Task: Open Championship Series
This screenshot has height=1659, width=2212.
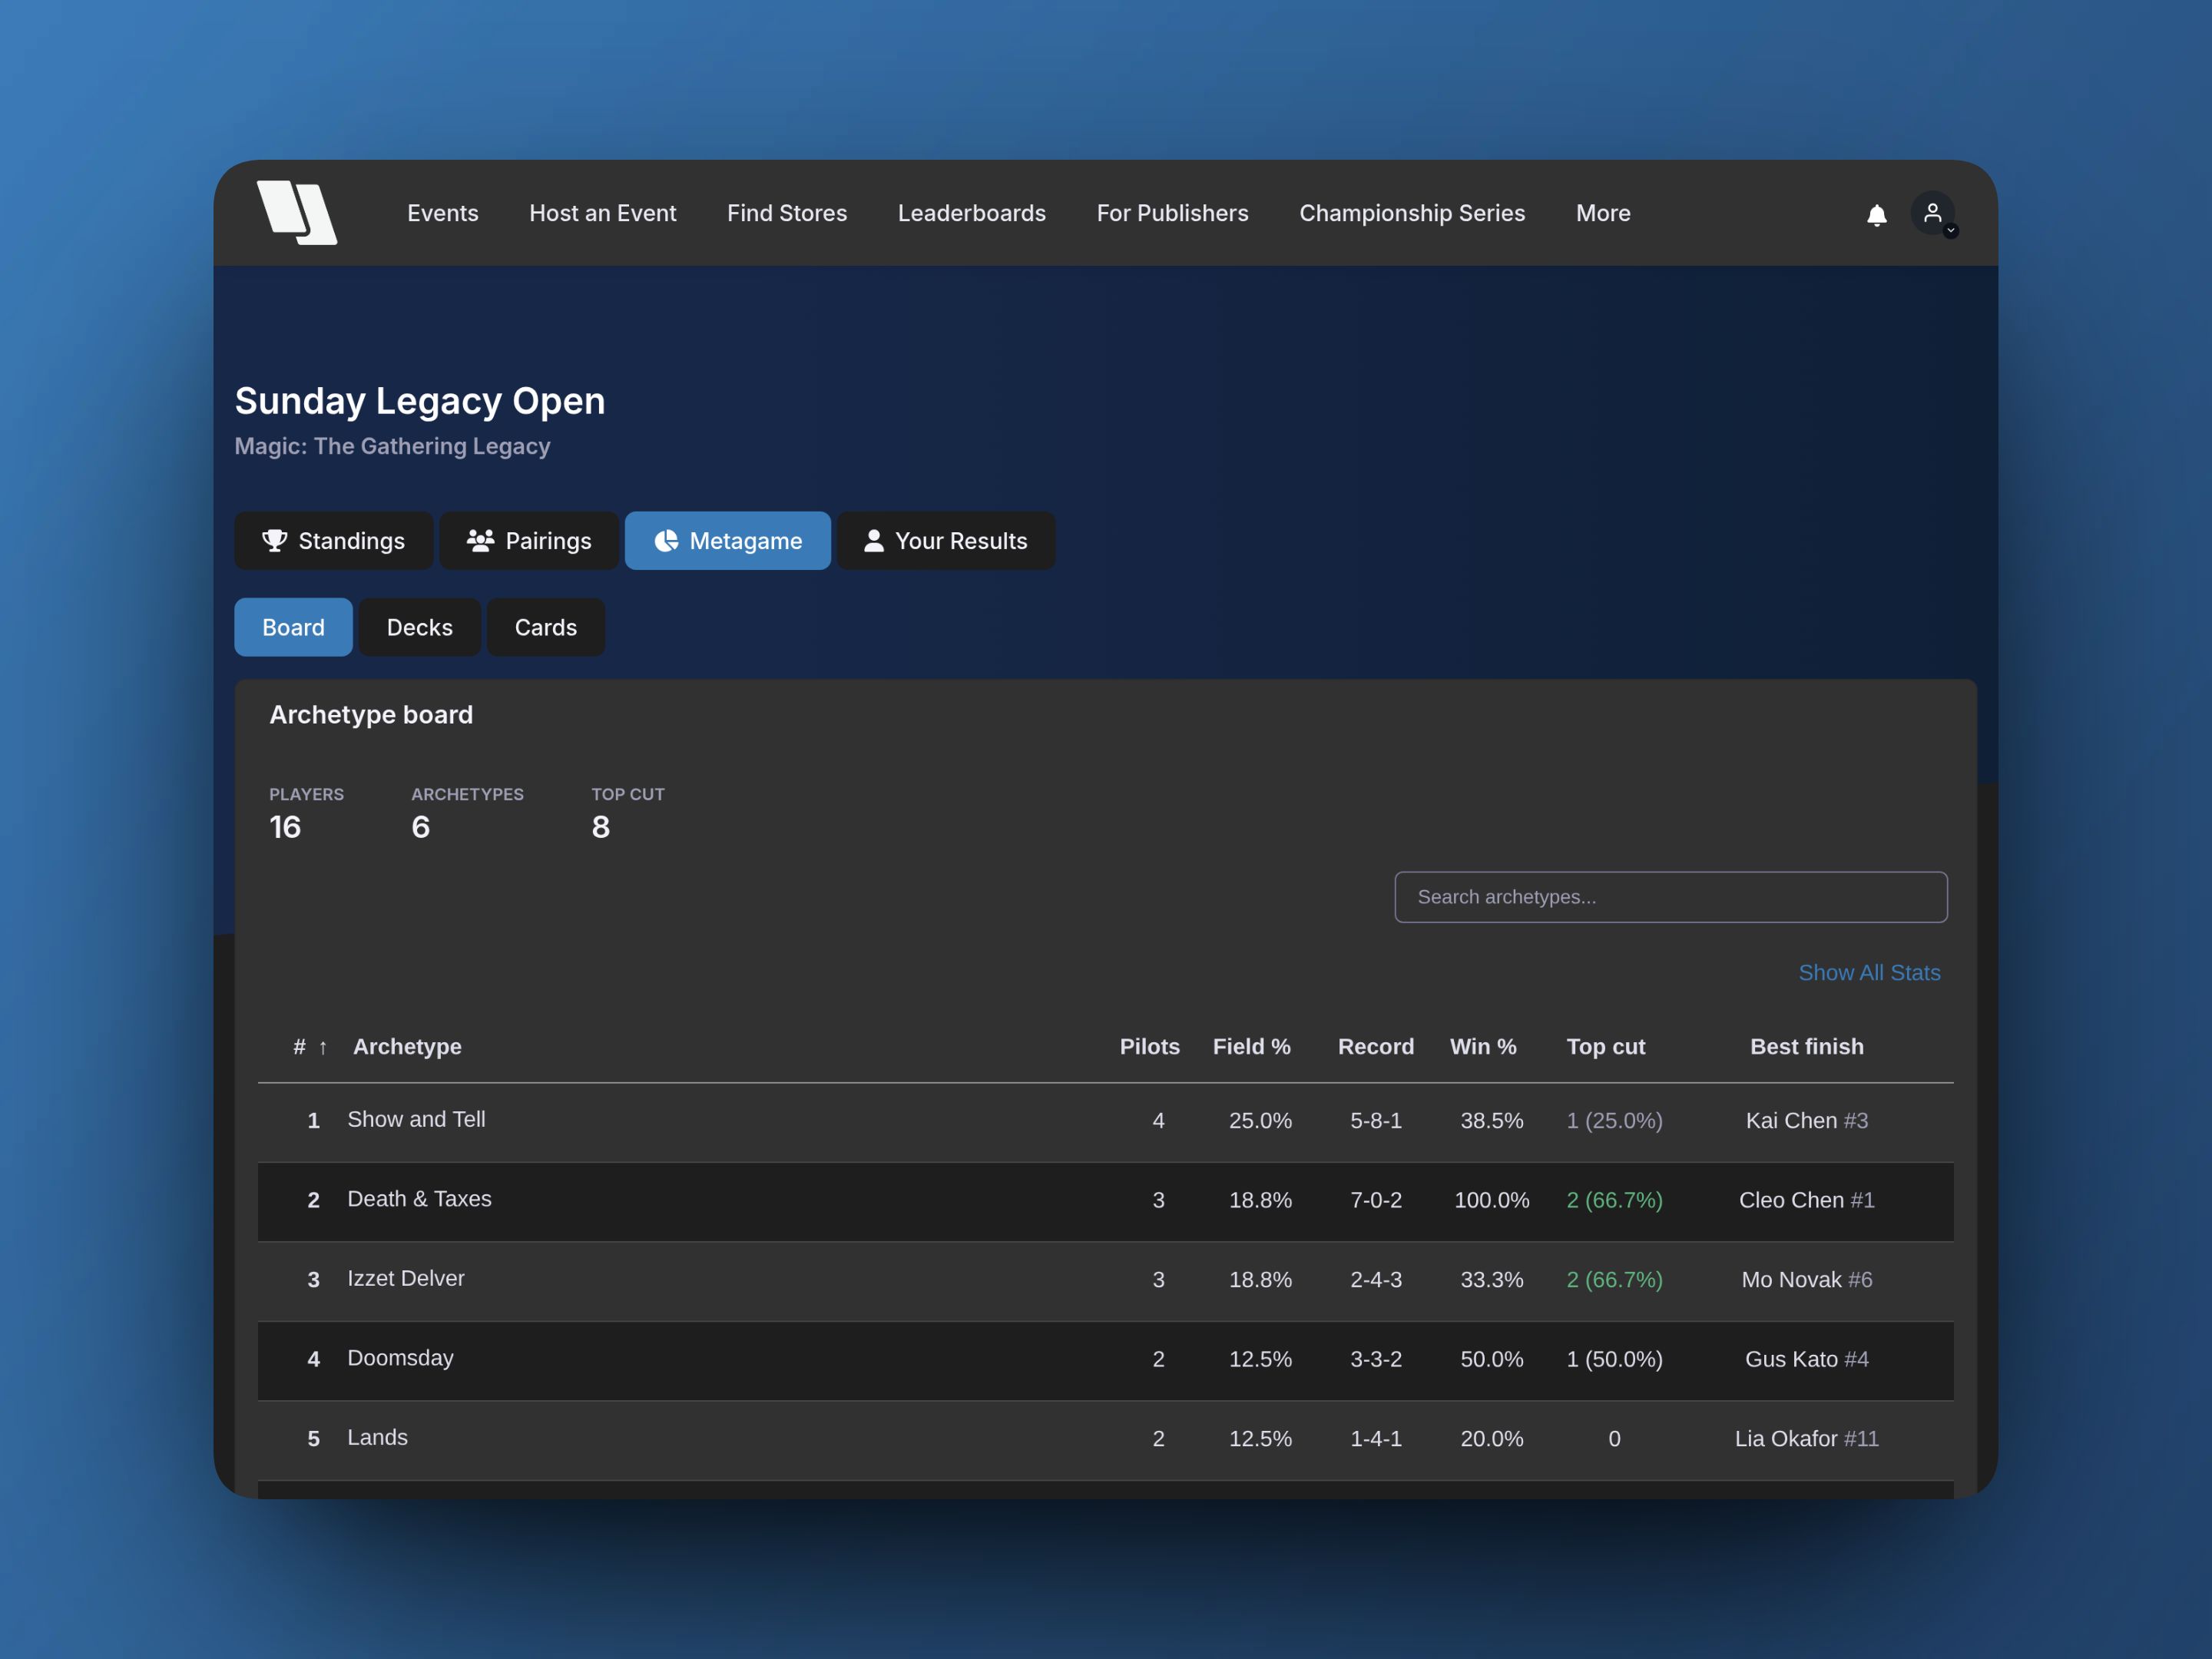Action: 1412,213
